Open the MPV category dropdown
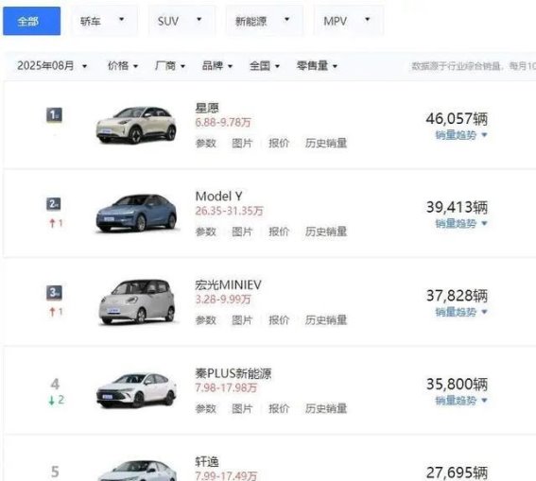The image size is (536, 481). point(349,21)
